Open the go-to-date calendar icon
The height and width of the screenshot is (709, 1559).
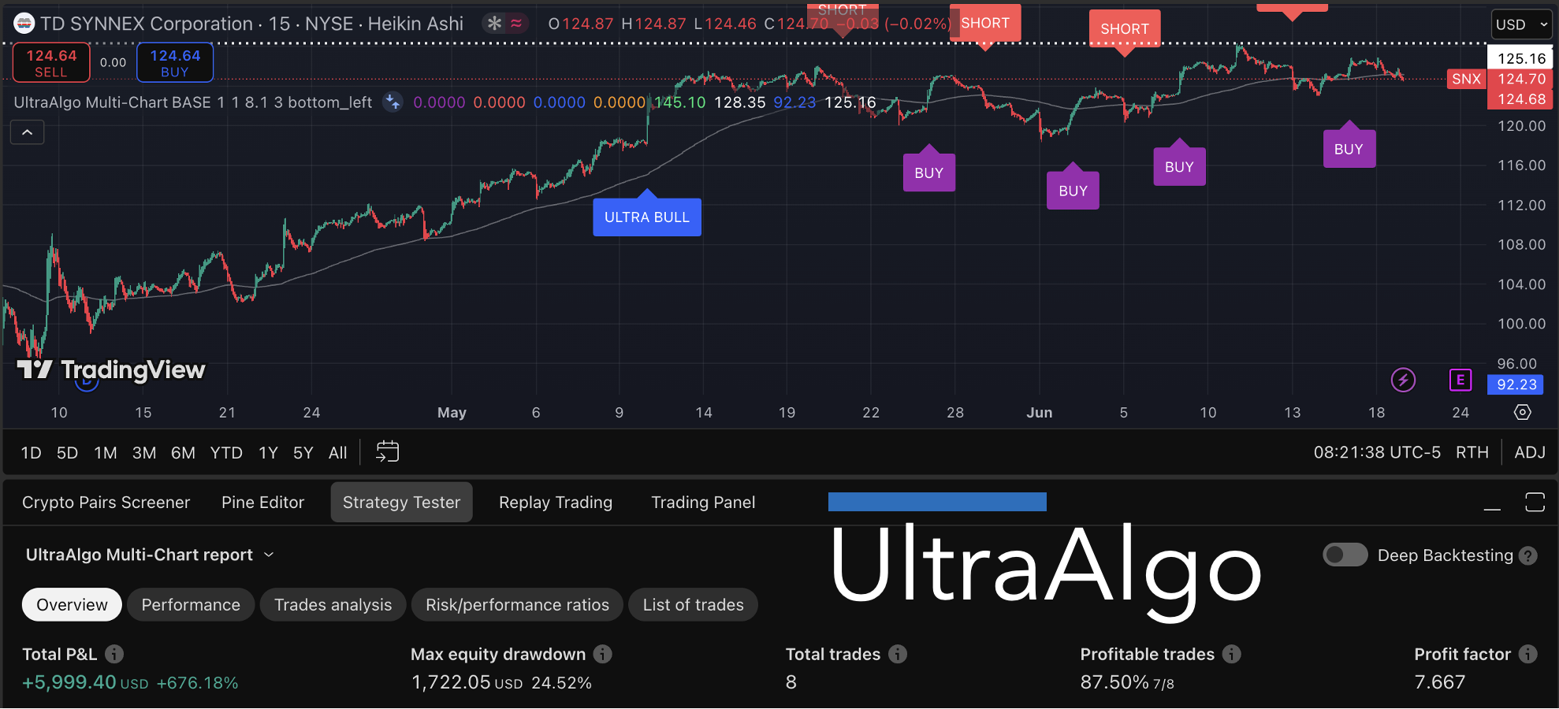coord(388,451)
